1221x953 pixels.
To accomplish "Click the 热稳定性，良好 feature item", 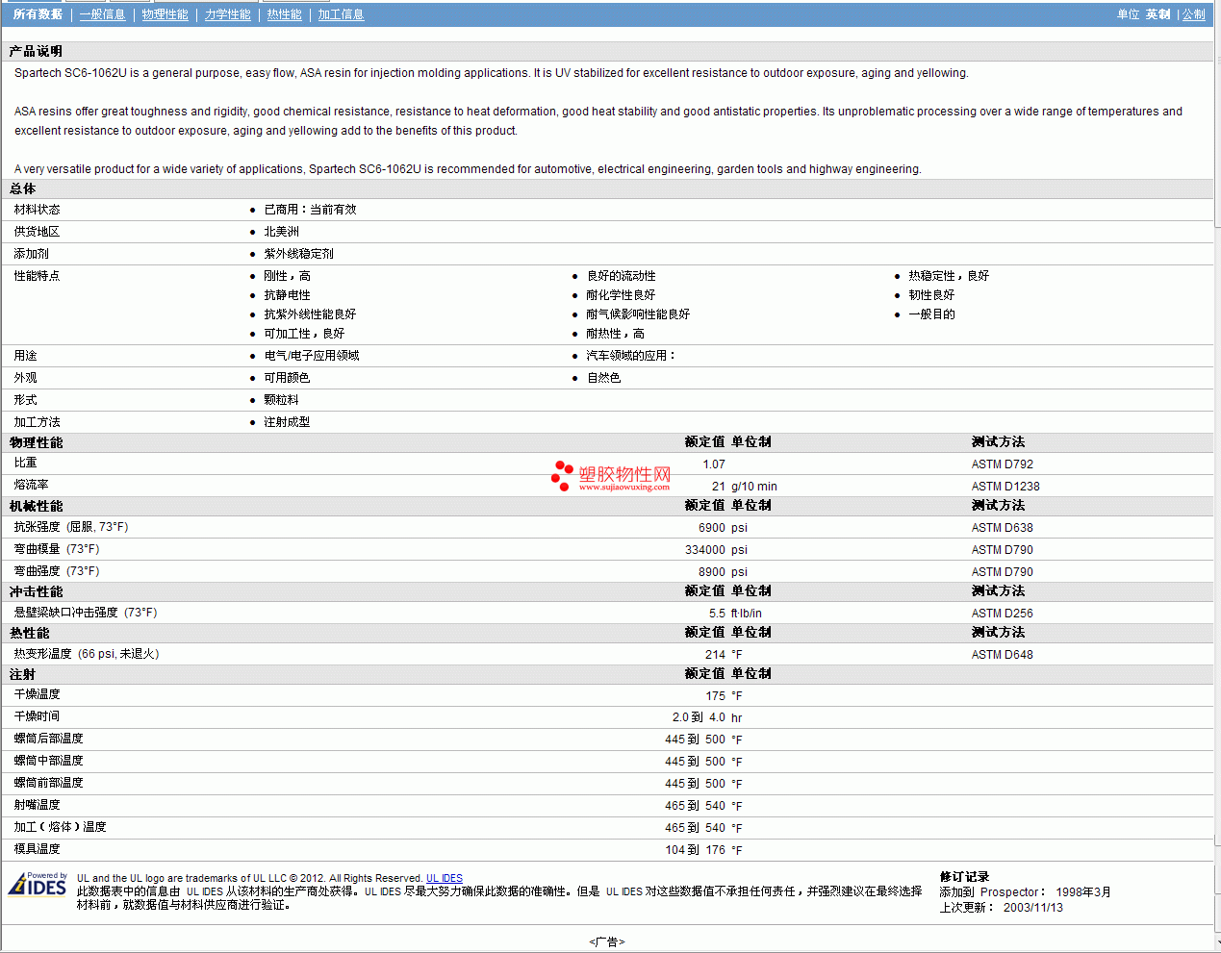I will [949, 275].
